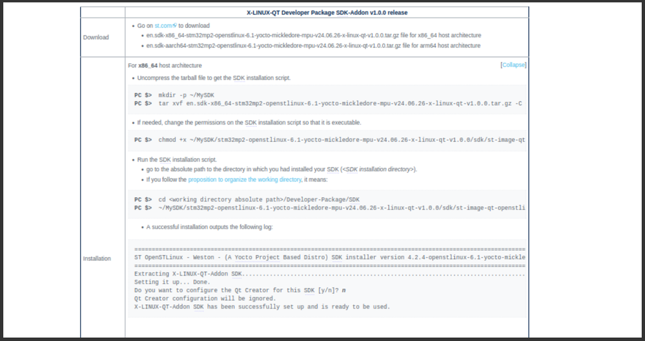
Task: Click the 'chmod +x ~/MySDK' command line
Action: pos(330,140)
